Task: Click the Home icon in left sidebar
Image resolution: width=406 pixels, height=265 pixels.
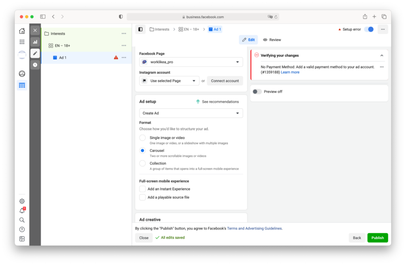Action: (x=22, y=31)
